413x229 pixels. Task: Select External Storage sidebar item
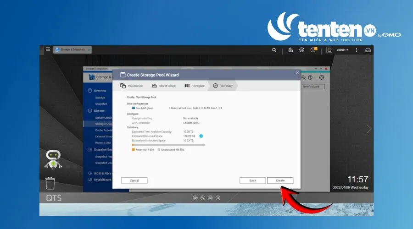(x=104, y=136)
